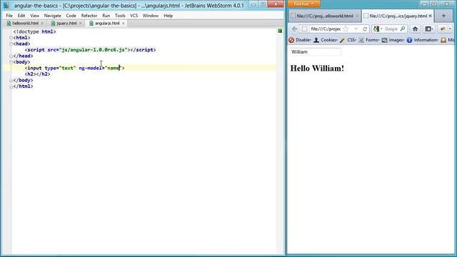Screen dimensions: 457x257
Task: Click the closing body tag fold marker
Action: click(11, 80)
